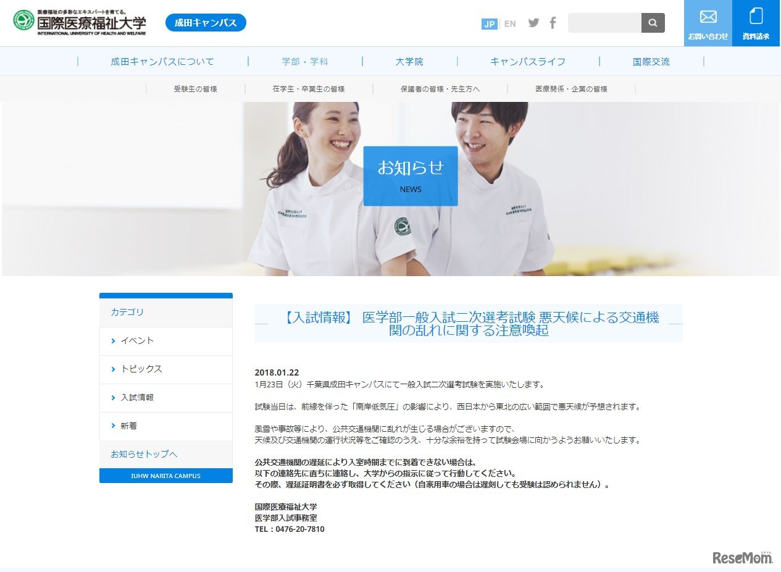The height and width of the screenshot is (572, 781).
Task: Switch language to JP
Action: pos(490,23)
